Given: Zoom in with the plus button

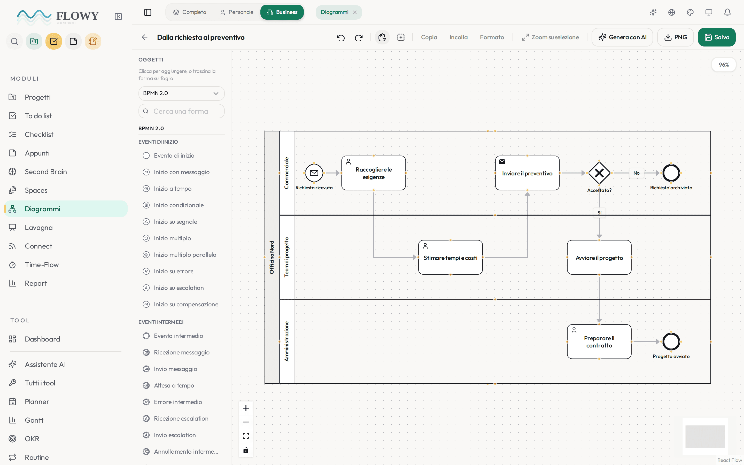Looking at the screenshot, I should [x=246, y=408].
